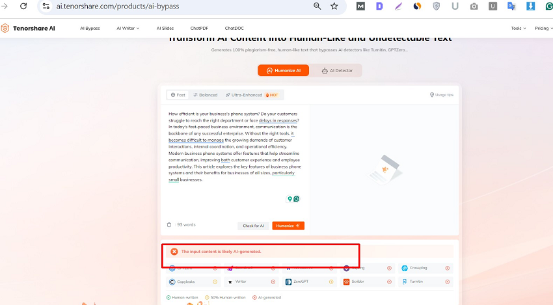Click the Check for AI button
This screenshot has height=305, width=553.
tap(253, 226)
